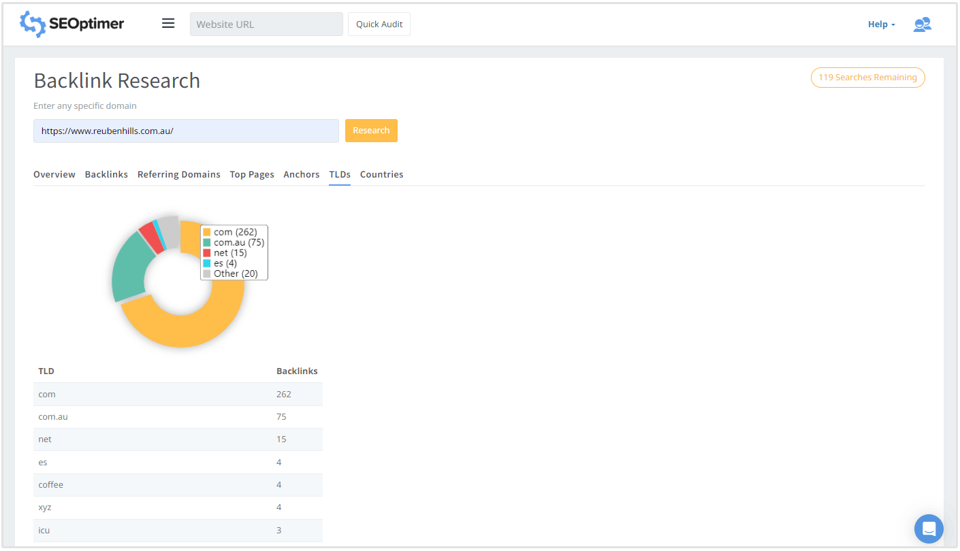The width and height of the screenshot is (960, 551).
Task: Switch to the Anchors tab
Action: pyautogui.click(x=302, y=175)
